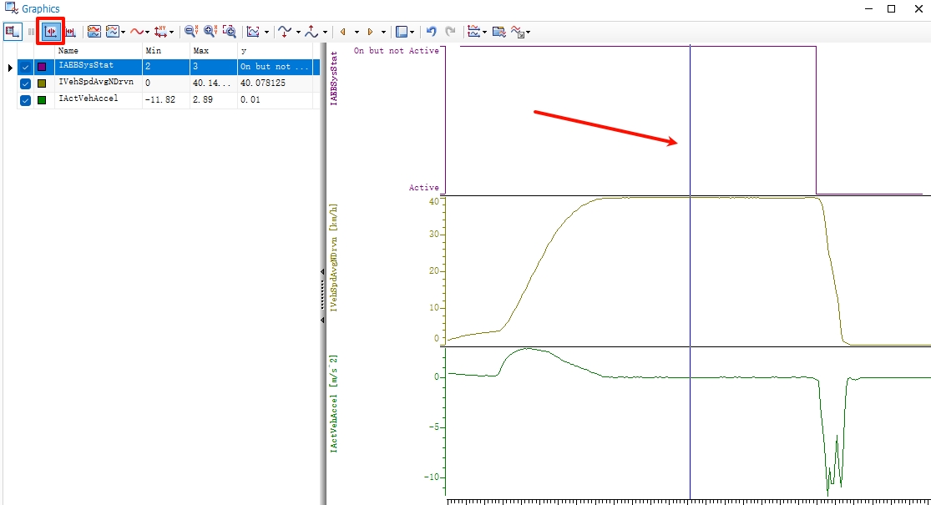The height and width of the screenshot is (505, 931).
Task: Toggle the single cursor measurement tool
Action: point(51,32)
